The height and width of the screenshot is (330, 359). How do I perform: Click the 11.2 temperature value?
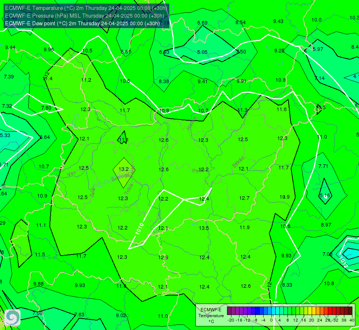point(86,80)
